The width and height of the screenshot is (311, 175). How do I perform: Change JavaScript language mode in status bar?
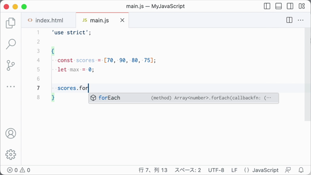pyautogui.click(x=261, y=170)
